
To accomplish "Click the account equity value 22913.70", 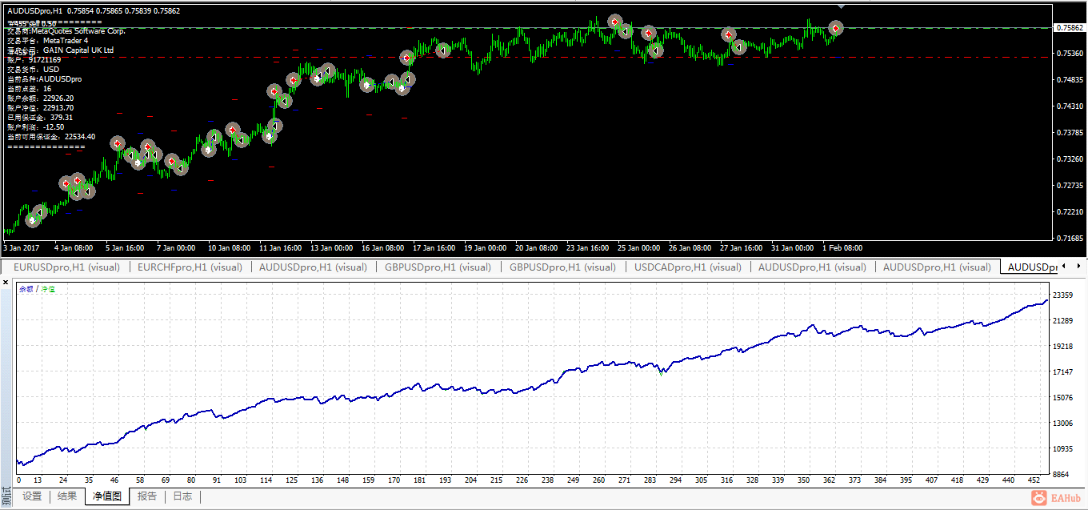I will pyautogui.click(x=58, y=108).
